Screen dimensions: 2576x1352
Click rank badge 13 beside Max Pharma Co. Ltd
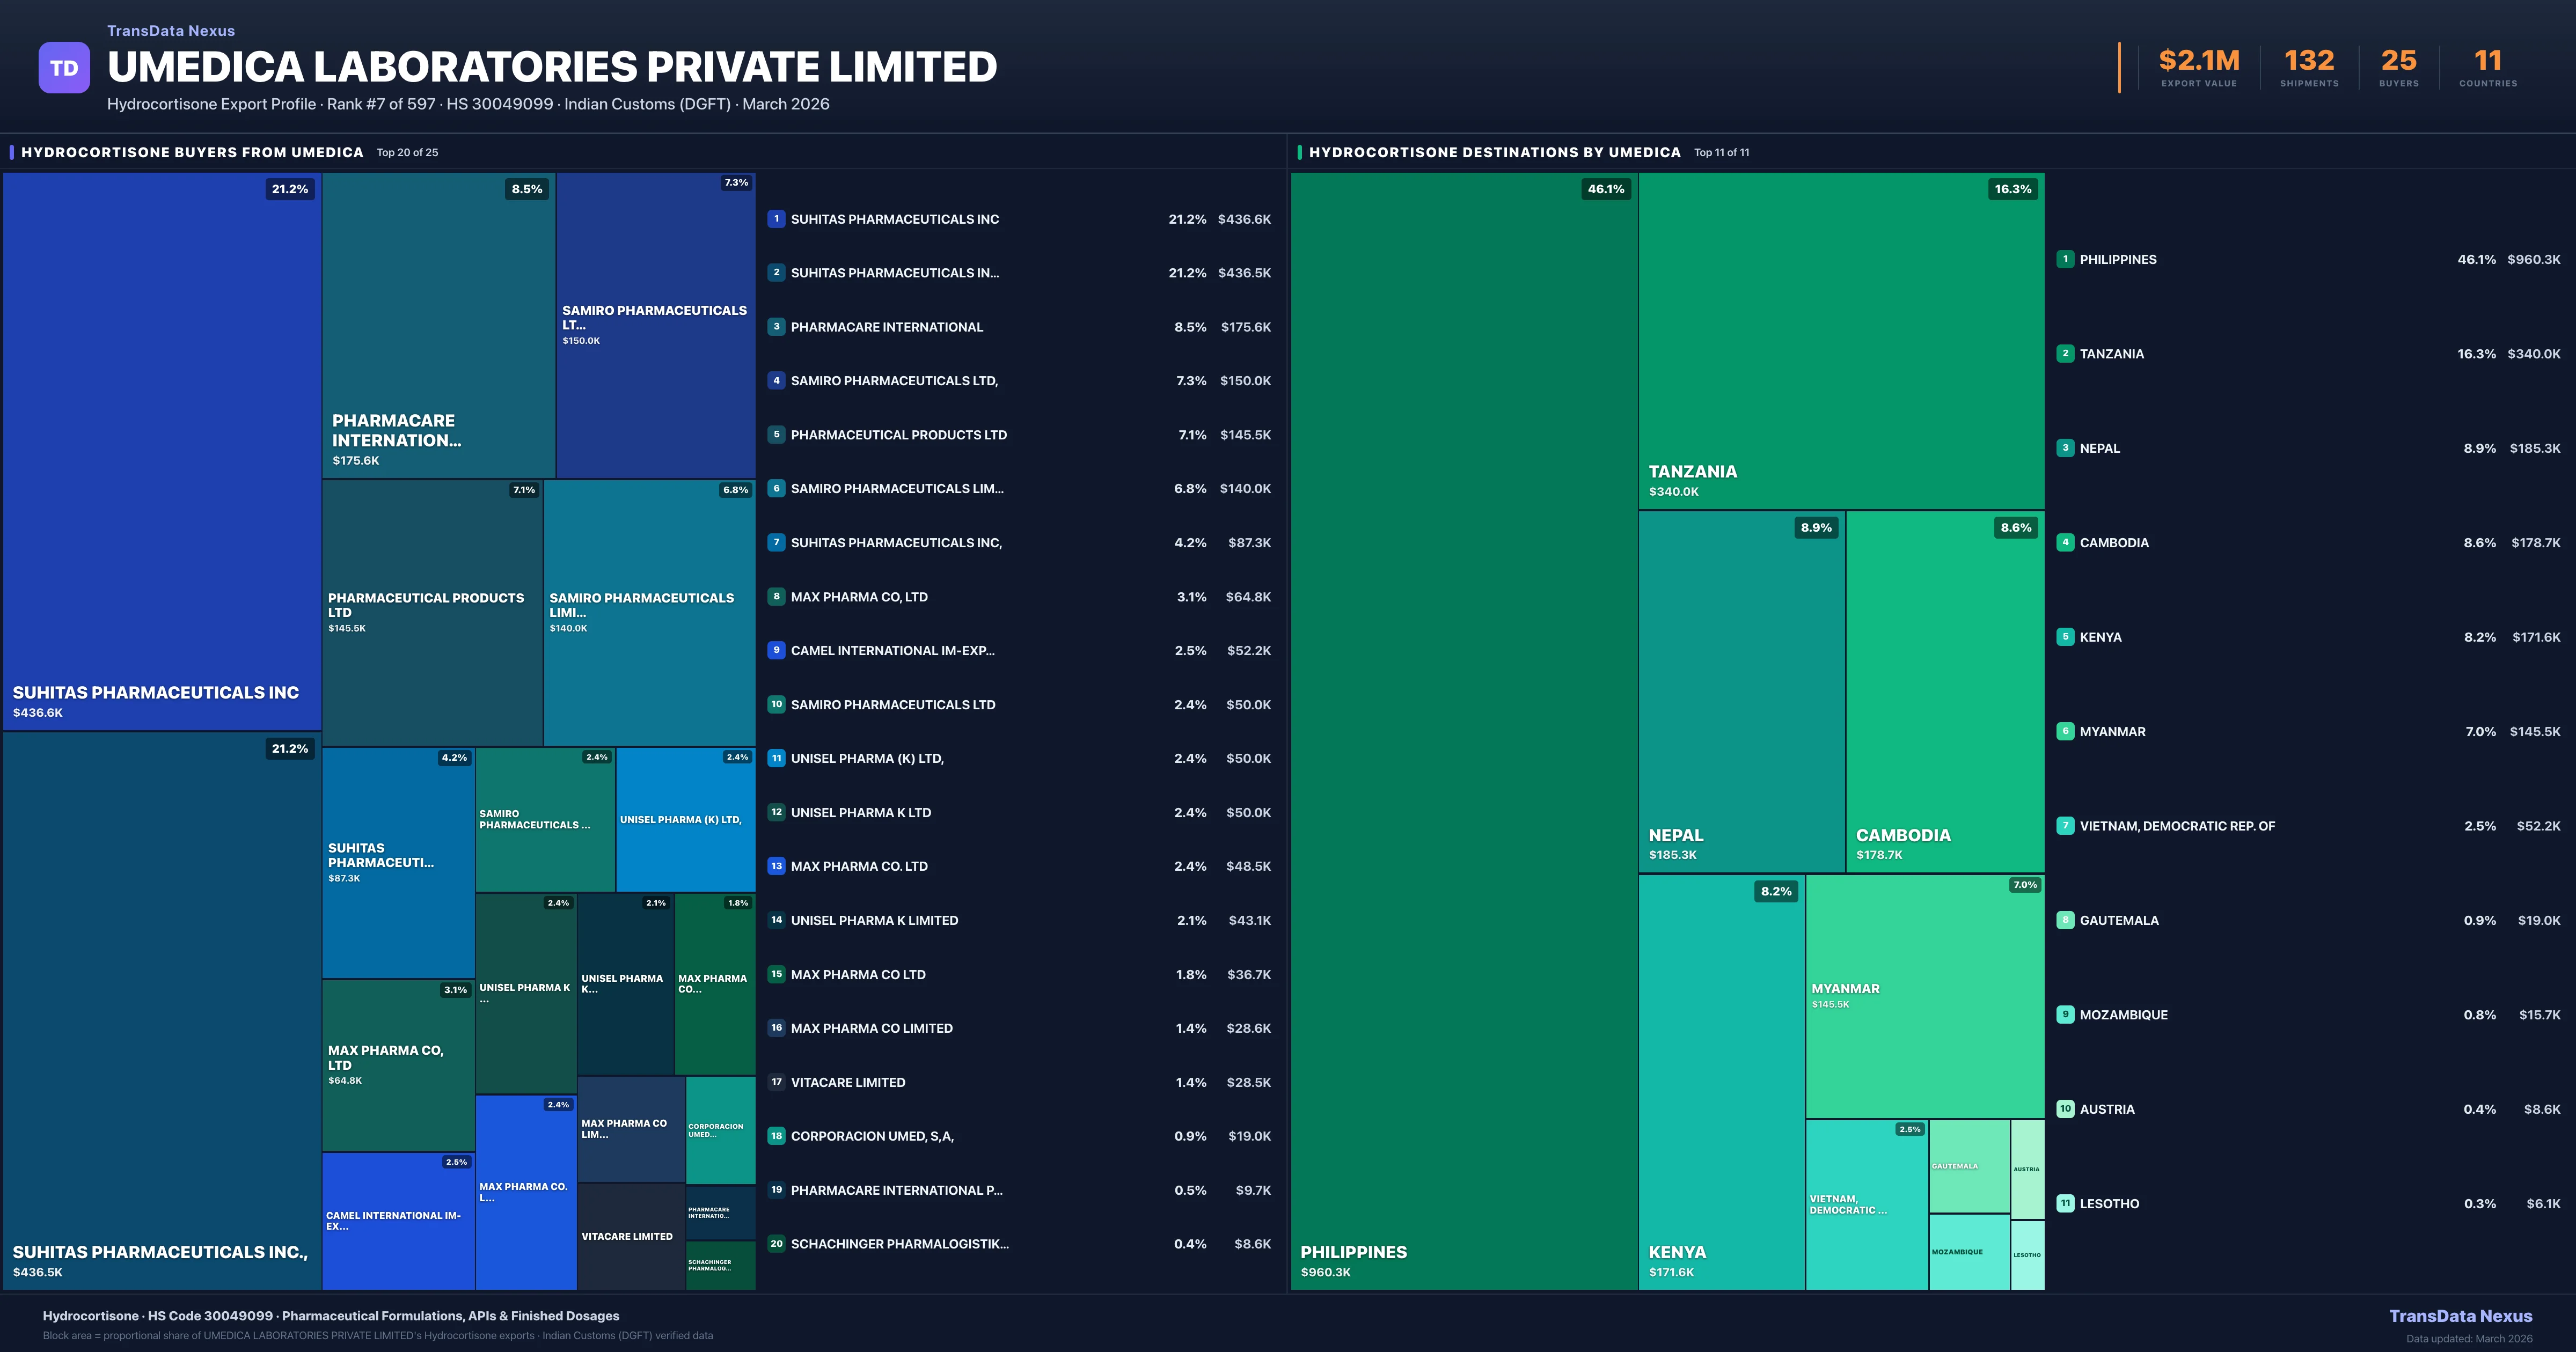point(776,866)
